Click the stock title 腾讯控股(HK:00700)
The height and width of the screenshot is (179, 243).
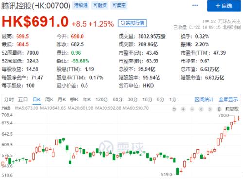coord(36,6)
